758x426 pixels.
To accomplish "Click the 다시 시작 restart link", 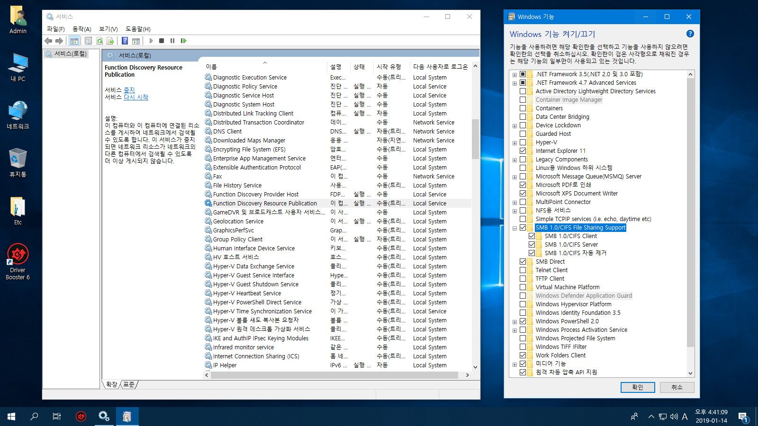I will pyautogui.click(x=136, y=97).
